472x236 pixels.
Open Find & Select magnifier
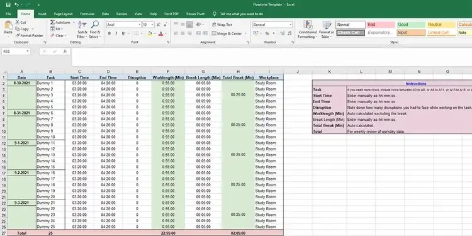(x=95, y=30)
